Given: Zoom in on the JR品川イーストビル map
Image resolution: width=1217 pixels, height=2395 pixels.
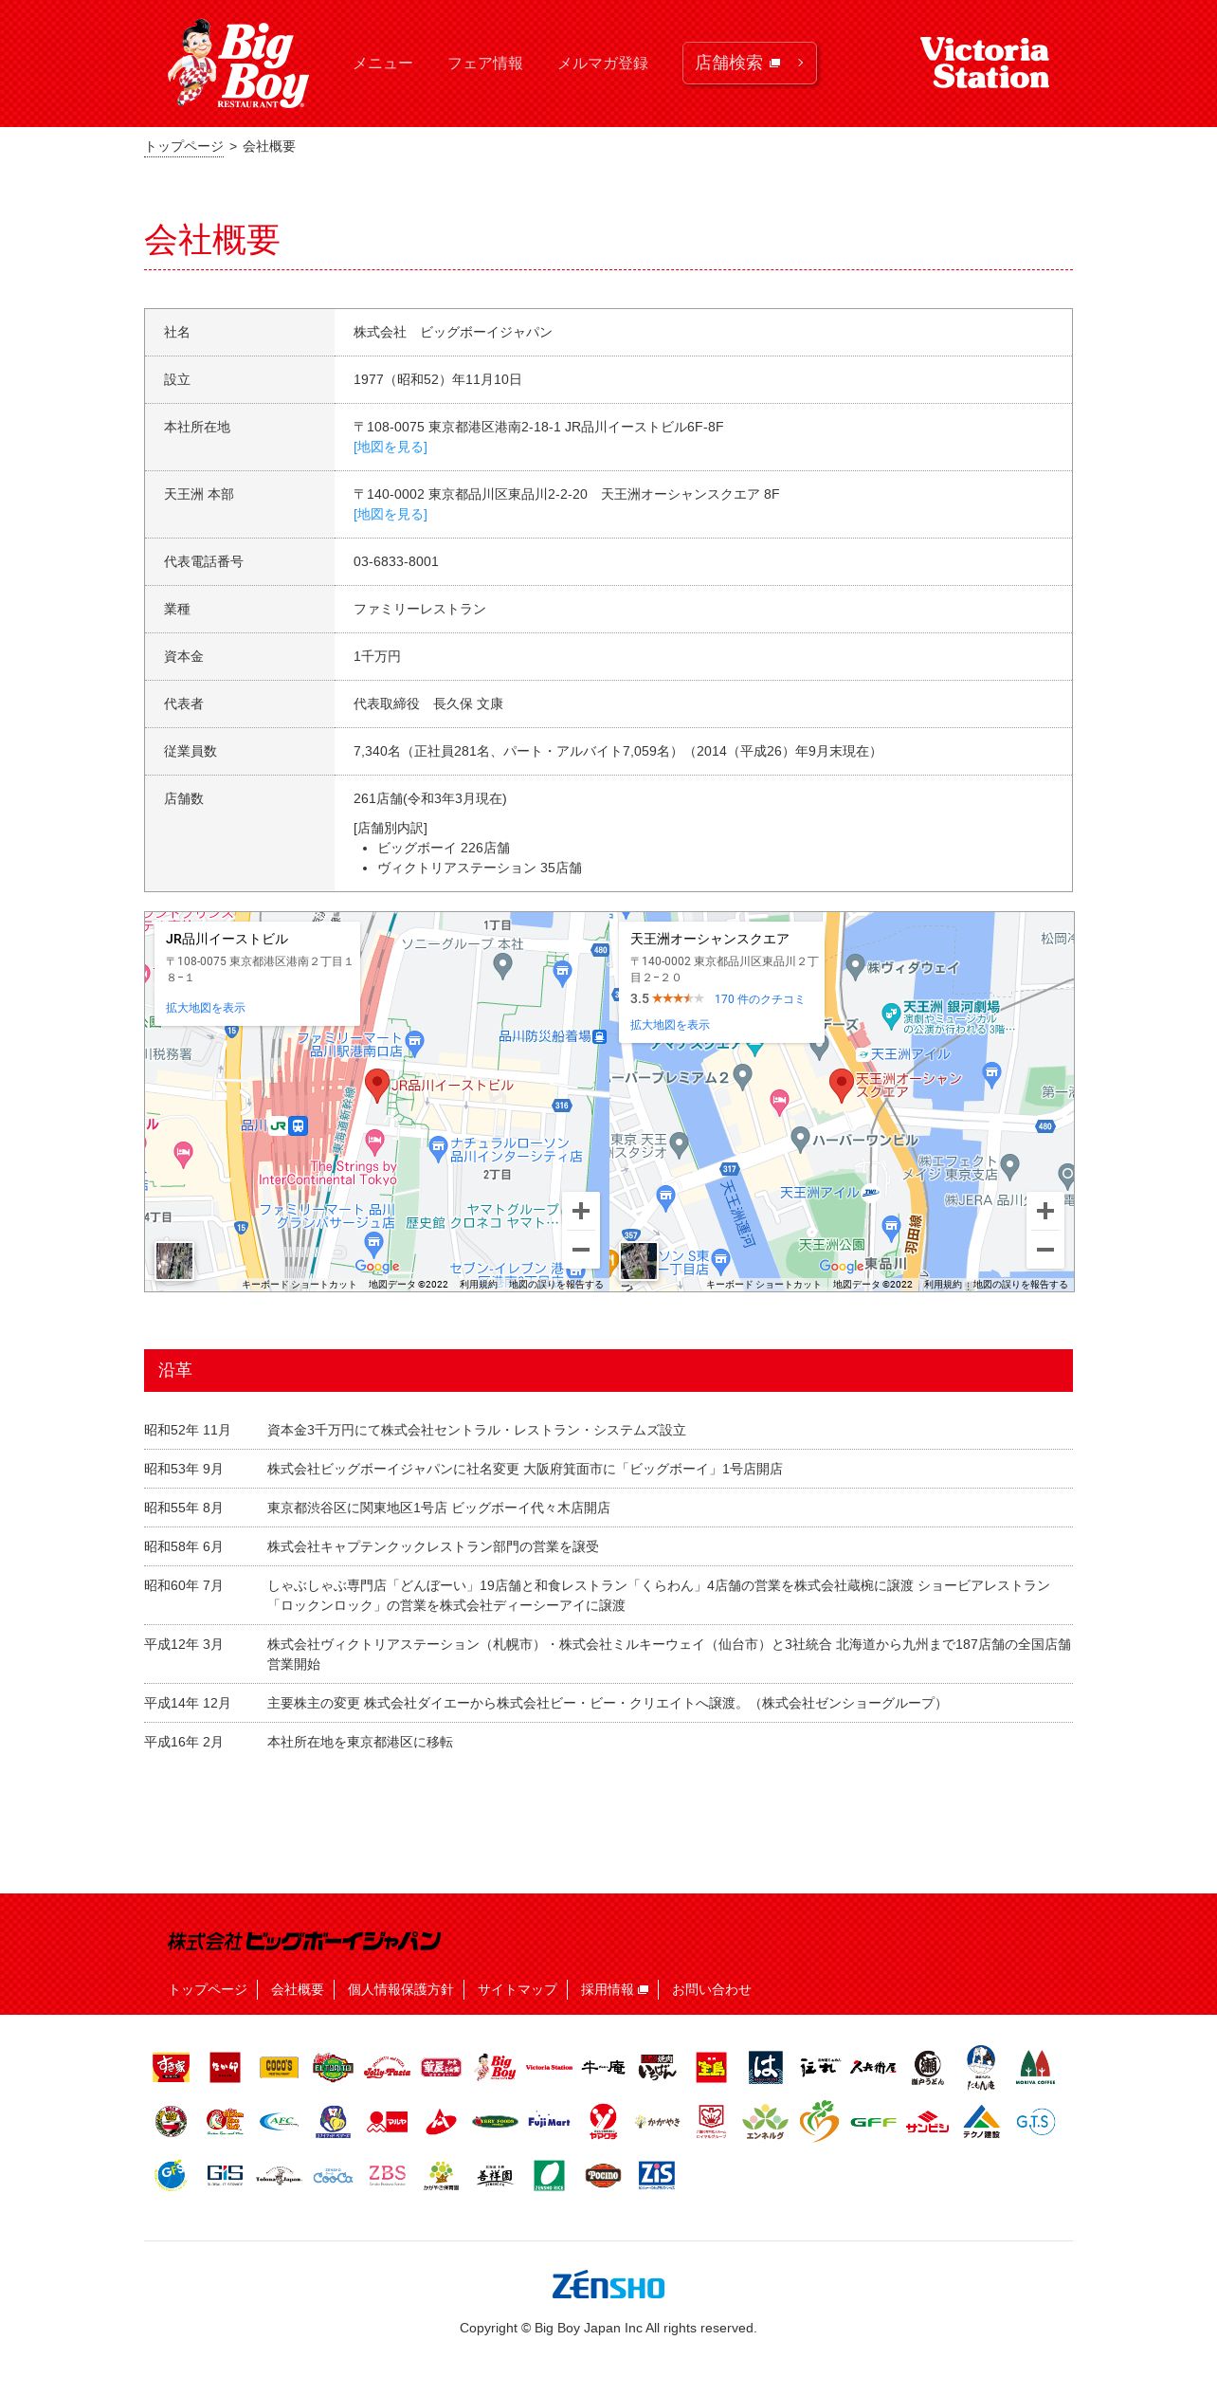Looking at the screenshot, I should point(581,1211).
